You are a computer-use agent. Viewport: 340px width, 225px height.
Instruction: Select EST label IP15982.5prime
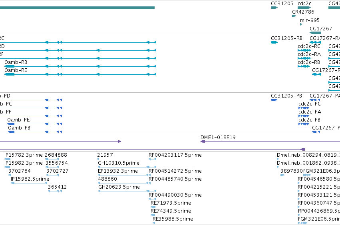point(30,179)
